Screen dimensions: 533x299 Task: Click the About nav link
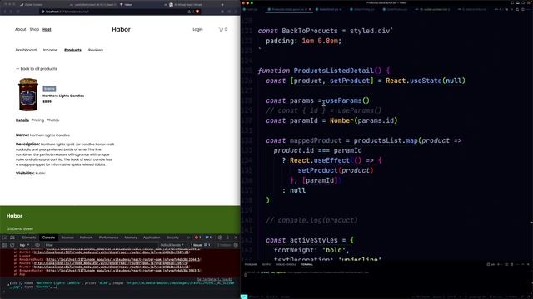pos(20,30)
